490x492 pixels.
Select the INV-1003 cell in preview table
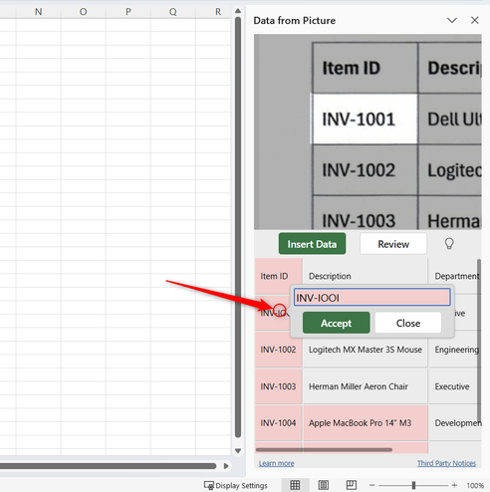click(279, 386)
